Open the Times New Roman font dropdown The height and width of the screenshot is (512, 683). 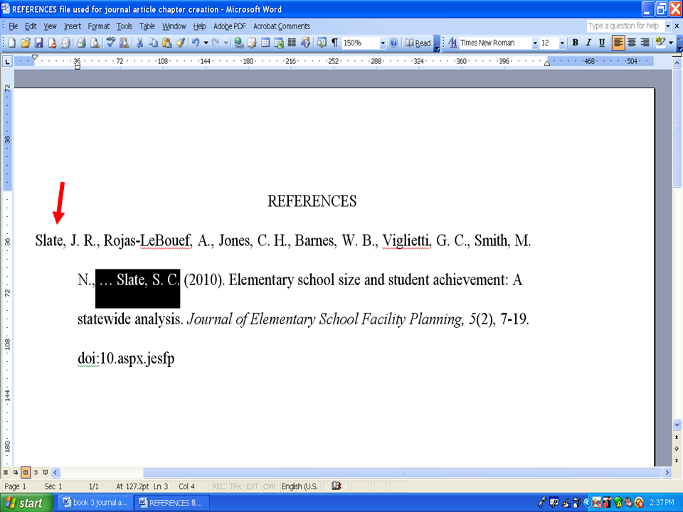coord(535,43)
